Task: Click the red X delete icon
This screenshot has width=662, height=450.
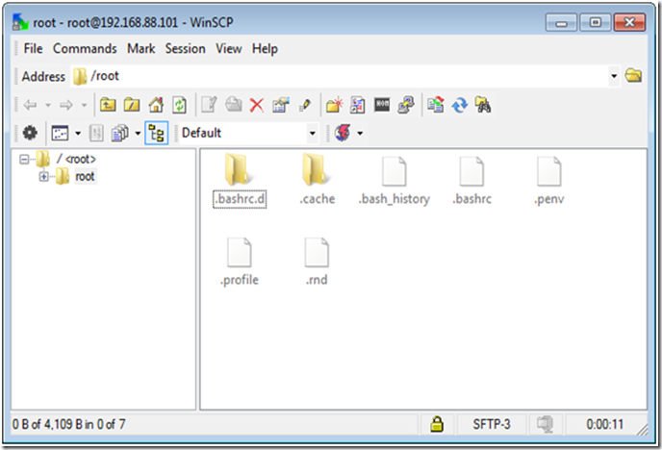Action: point(257,105)
